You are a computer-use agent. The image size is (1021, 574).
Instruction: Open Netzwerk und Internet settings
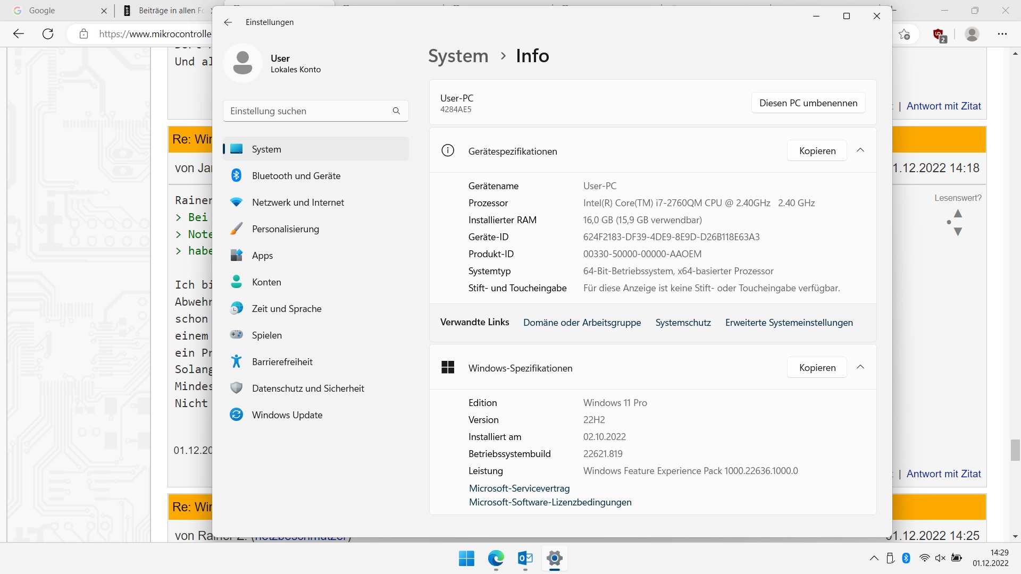(298, 202)
